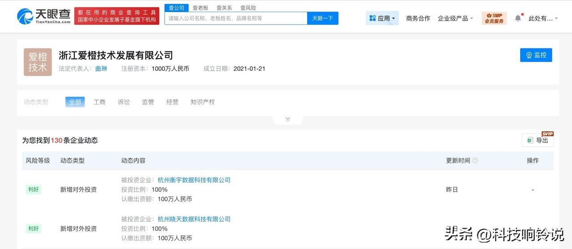This screenshot has width=572, height=249.
Task: Click the 风险等级 column header
Action: [38, 160]
